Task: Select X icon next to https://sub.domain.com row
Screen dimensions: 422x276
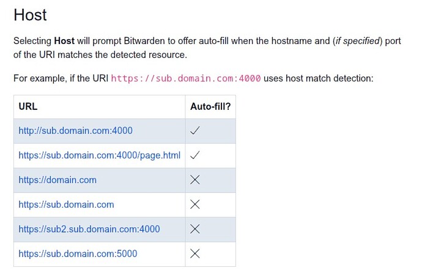Action: click(x=195, y=205)
